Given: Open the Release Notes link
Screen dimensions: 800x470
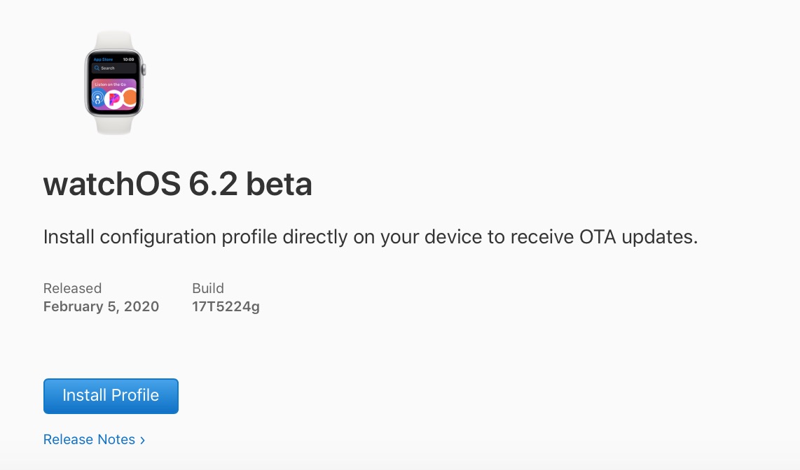Looking at the screenshot, I should tap(89, 440).
